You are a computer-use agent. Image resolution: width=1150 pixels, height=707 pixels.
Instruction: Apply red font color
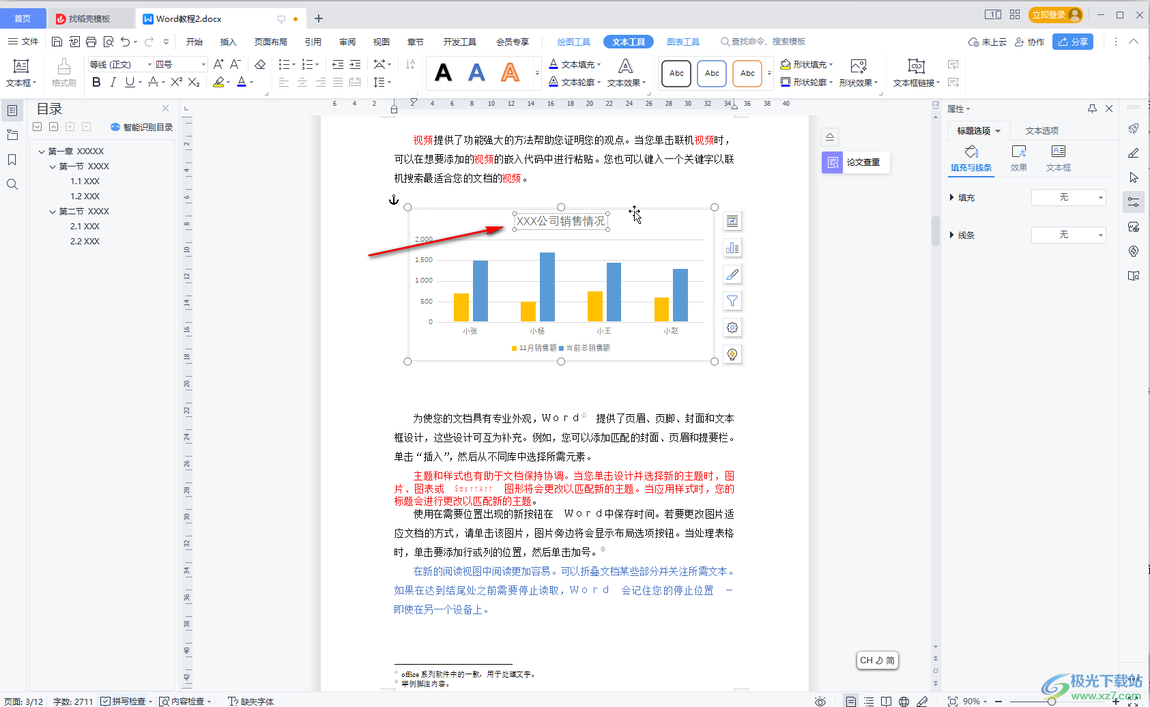coord(242,83)
